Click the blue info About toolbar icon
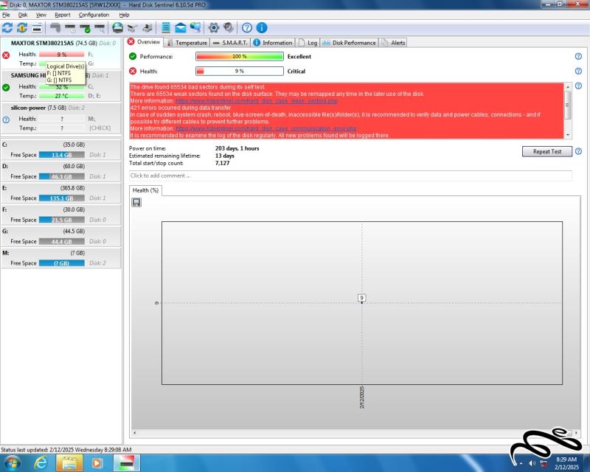The height and width of the screenshot is (472, 590). tap(262, 28)
